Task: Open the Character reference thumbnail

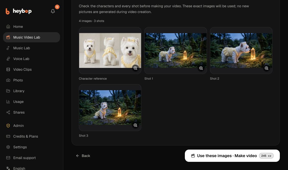Action: [x=110, y=51]
